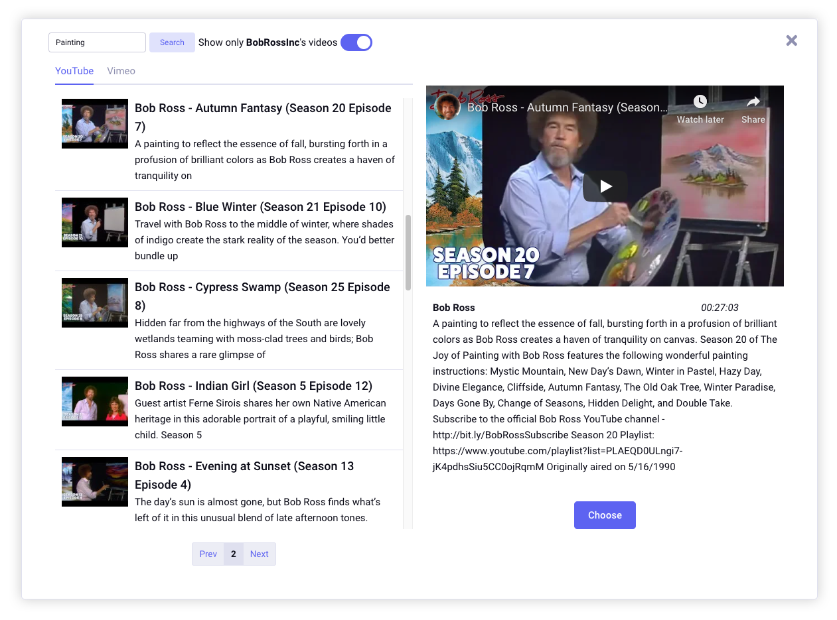Viewport: 837px width, 620px height.
Task: Click the Bob Ross channel avatar
Action: coord(448,107)
